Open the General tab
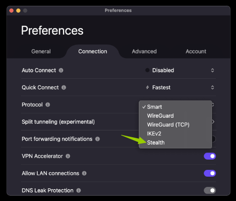 tap(41, 52)
